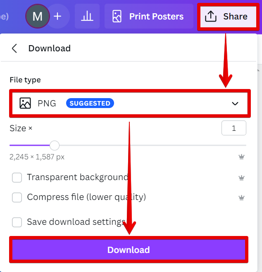Screen dimensions: 262x272
Task: Go back using the Download panel arrow
Action: [x=14, y=48]
